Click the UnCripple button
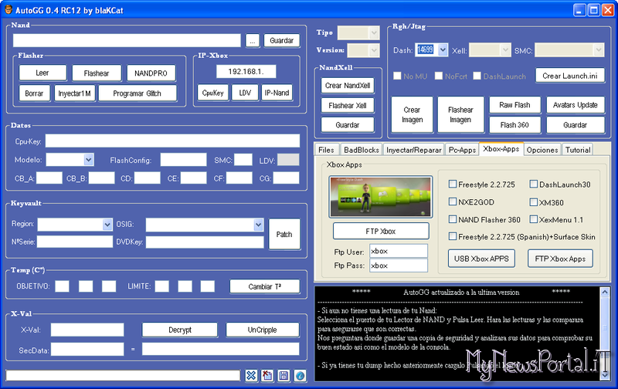The height and width of the screenshot is (389, 618). click(x=263, y=330)
